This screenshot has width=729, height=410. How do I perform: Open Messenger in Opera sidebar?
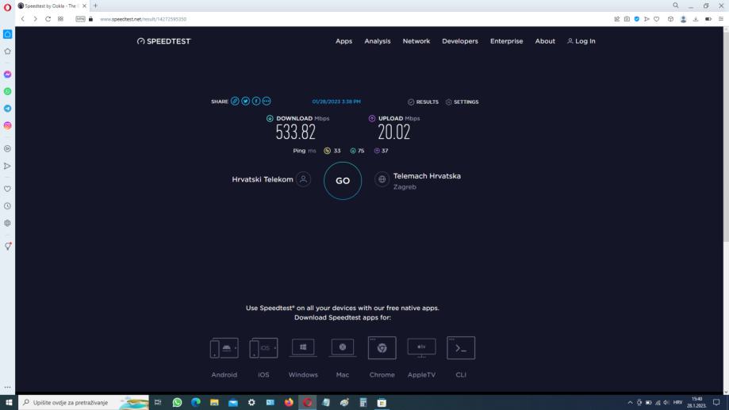coord(7,75)
